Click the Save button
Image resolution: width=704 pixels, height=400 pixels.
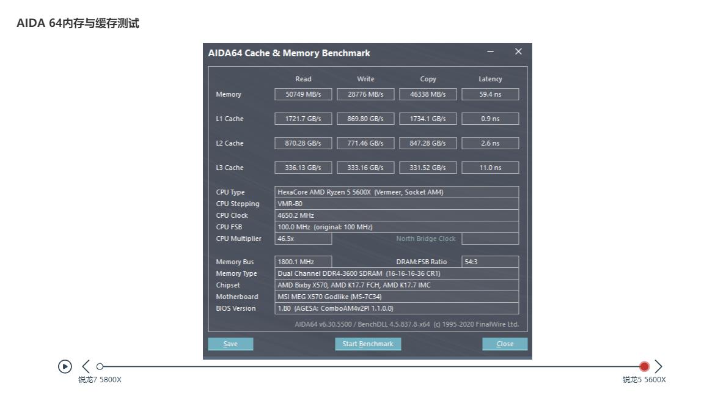point(230,344)
